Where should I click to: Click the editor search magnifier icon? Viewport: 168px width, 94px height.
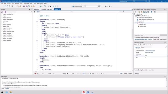[123, 11]
